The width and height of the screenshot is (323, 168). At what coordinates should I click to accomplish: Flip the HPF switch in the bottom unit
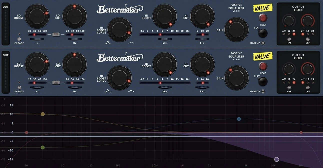click(289, 88)
